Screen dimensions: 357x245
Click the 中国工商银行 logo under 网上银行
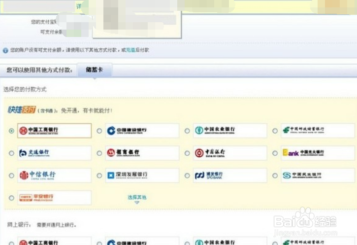click(x=54, y=241)
